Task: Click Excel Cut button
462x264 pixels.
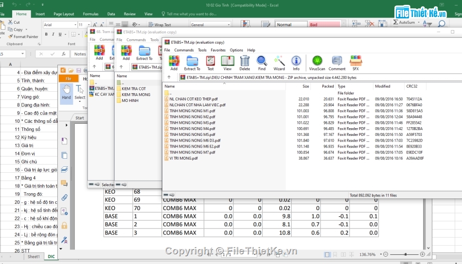Action: click(x=14, y=22)
